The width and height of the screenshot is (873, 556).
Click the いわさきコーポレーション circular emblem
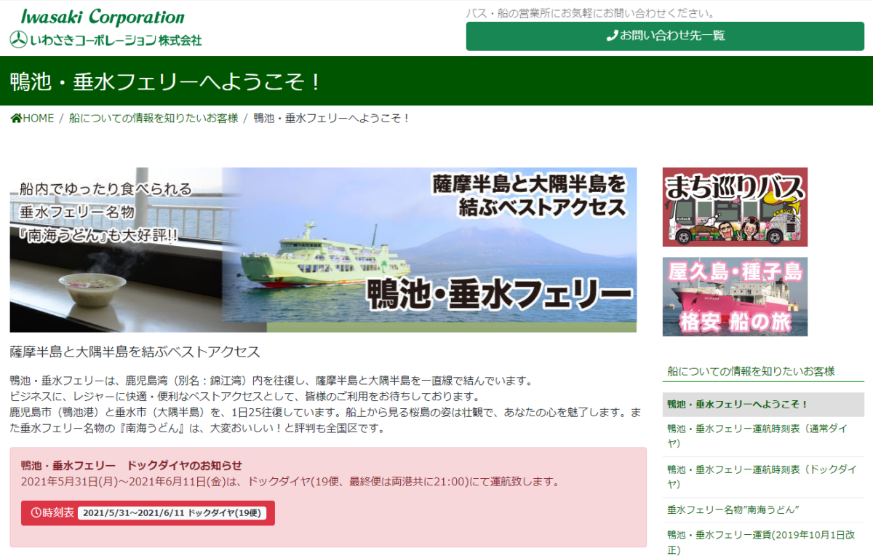point(18,40)
